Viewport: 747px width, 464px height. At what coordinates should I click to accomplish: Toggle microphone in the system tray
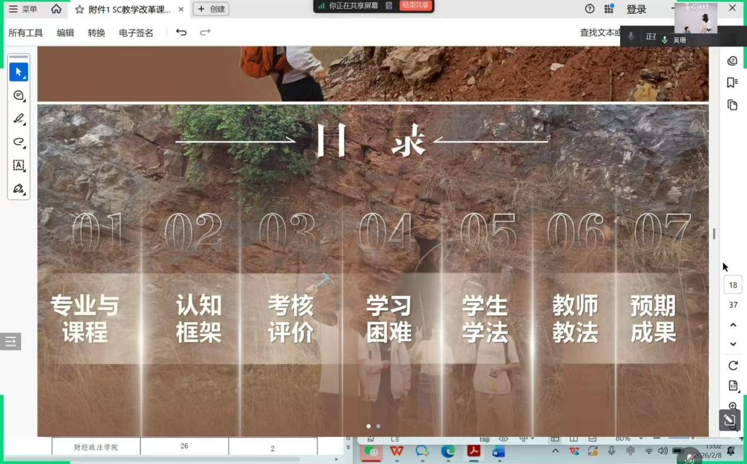(x=611, y=451)
